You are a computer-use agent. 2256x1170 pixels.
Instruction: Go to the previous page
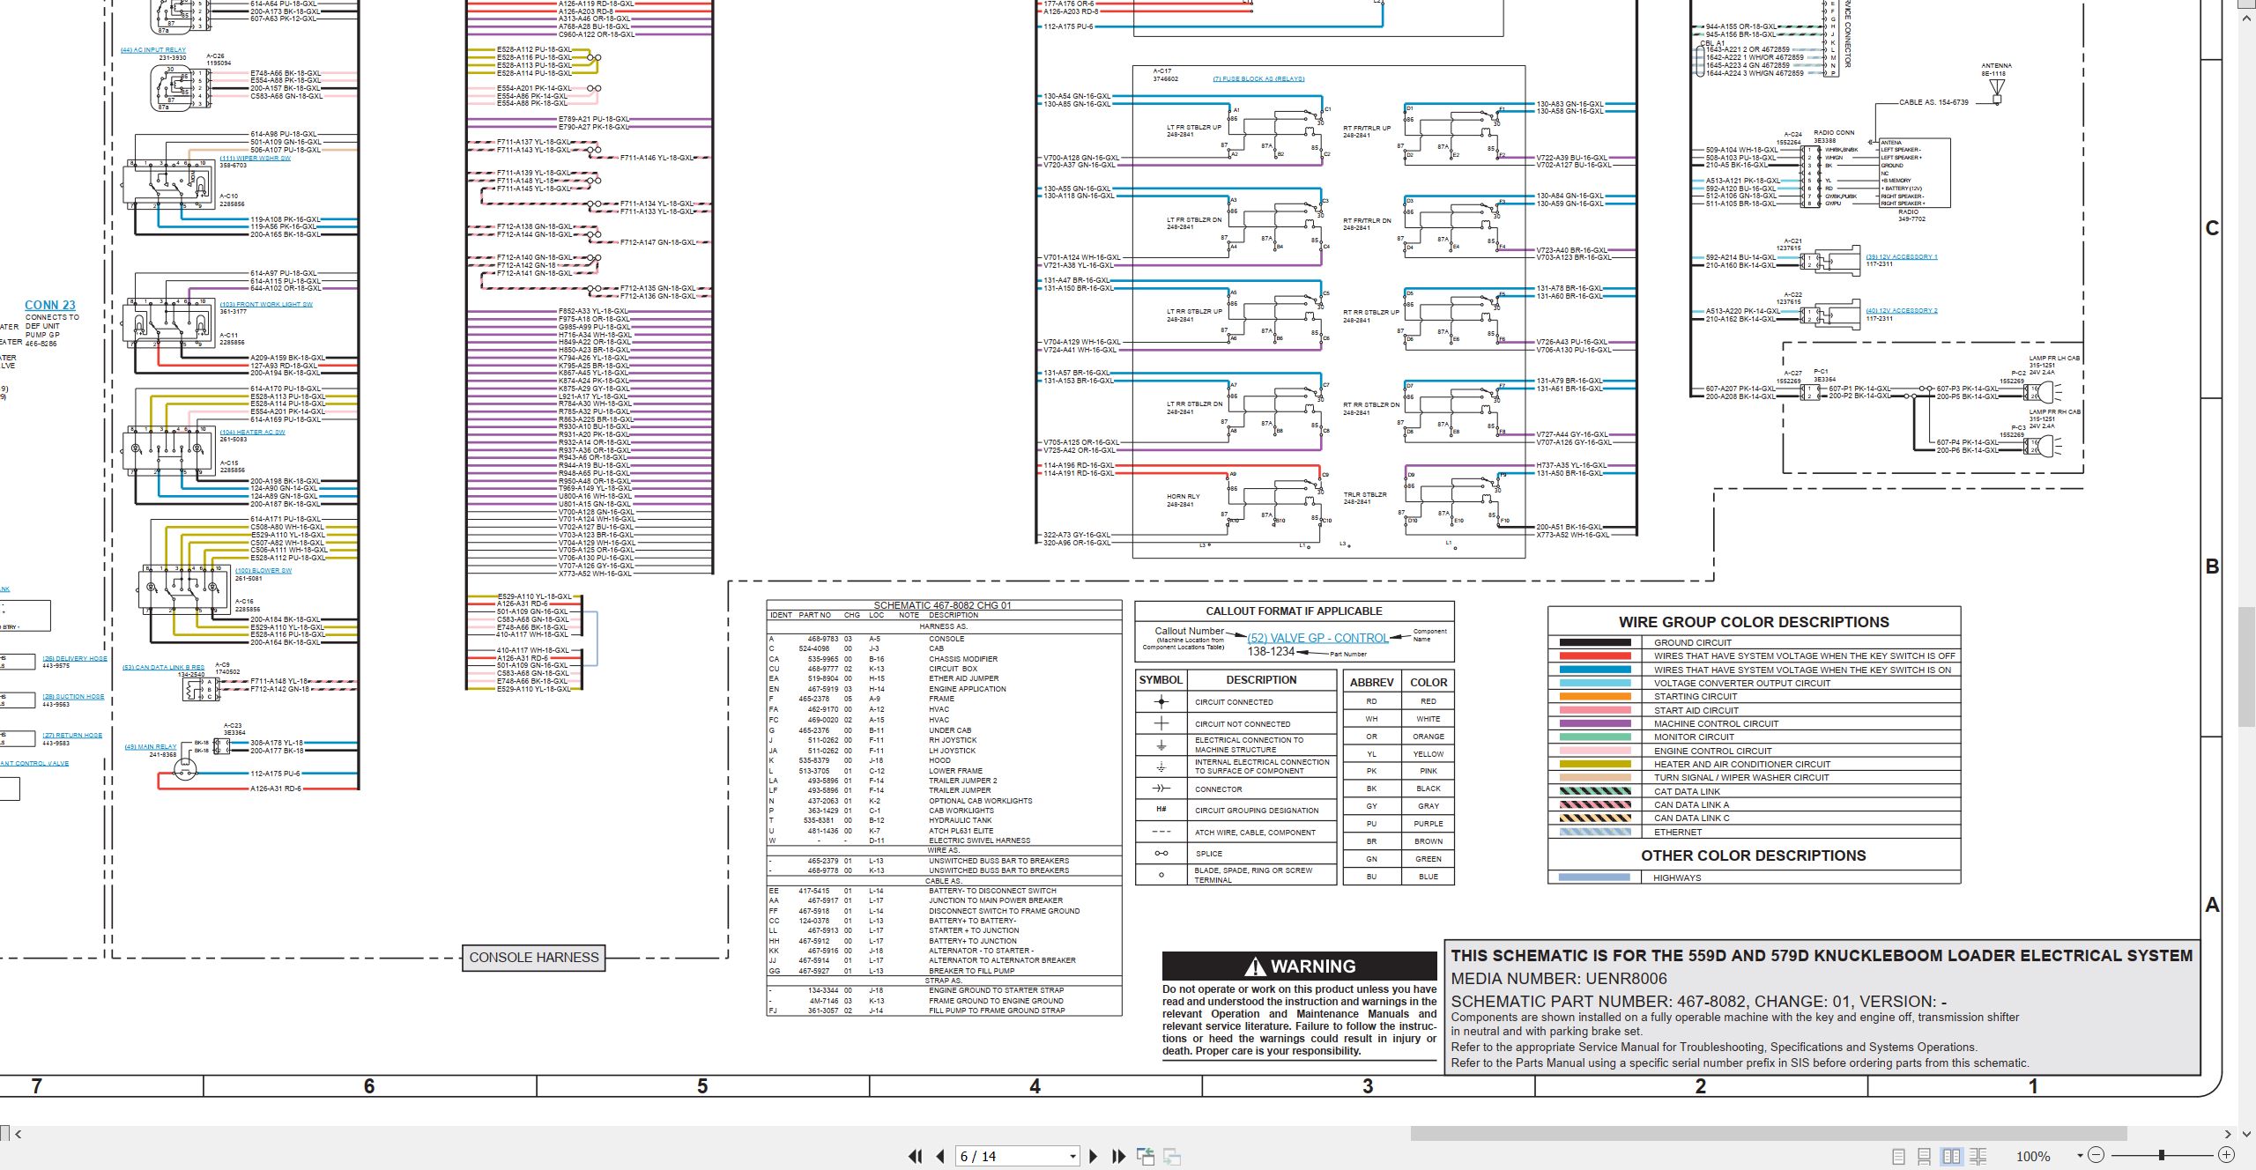point(940,1156)
